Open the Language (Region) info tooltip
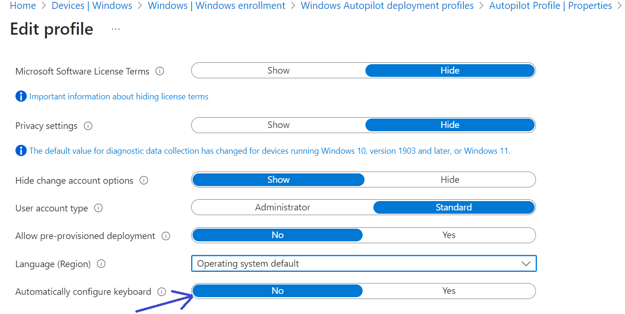Screen dimensions: 625x314 [101, 263]
